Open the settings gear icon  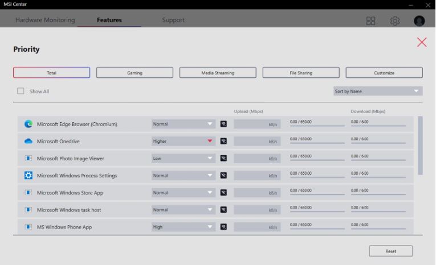[x=395, y=20]
